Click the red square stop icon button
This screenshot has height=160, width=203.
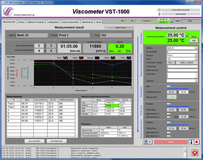[197, 142]
